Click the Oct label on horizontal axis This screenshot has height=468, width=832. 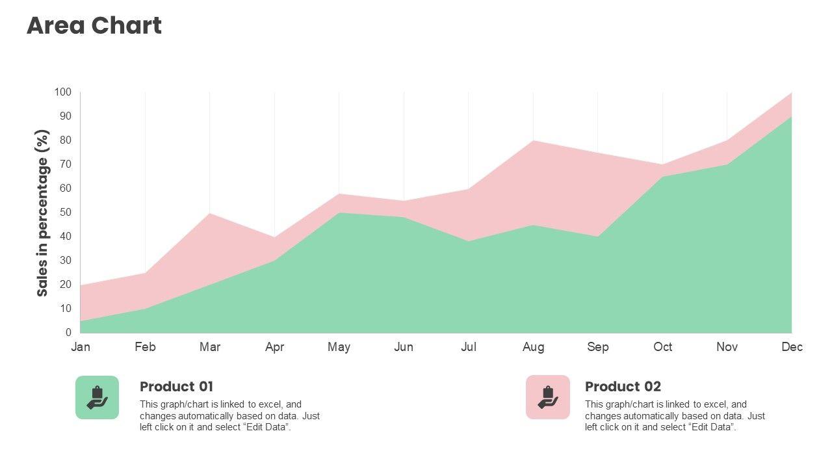662,347
